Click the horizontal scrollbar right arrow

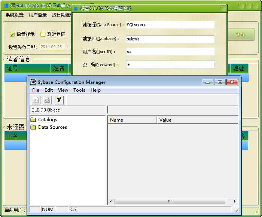click(x=235, y=201)
